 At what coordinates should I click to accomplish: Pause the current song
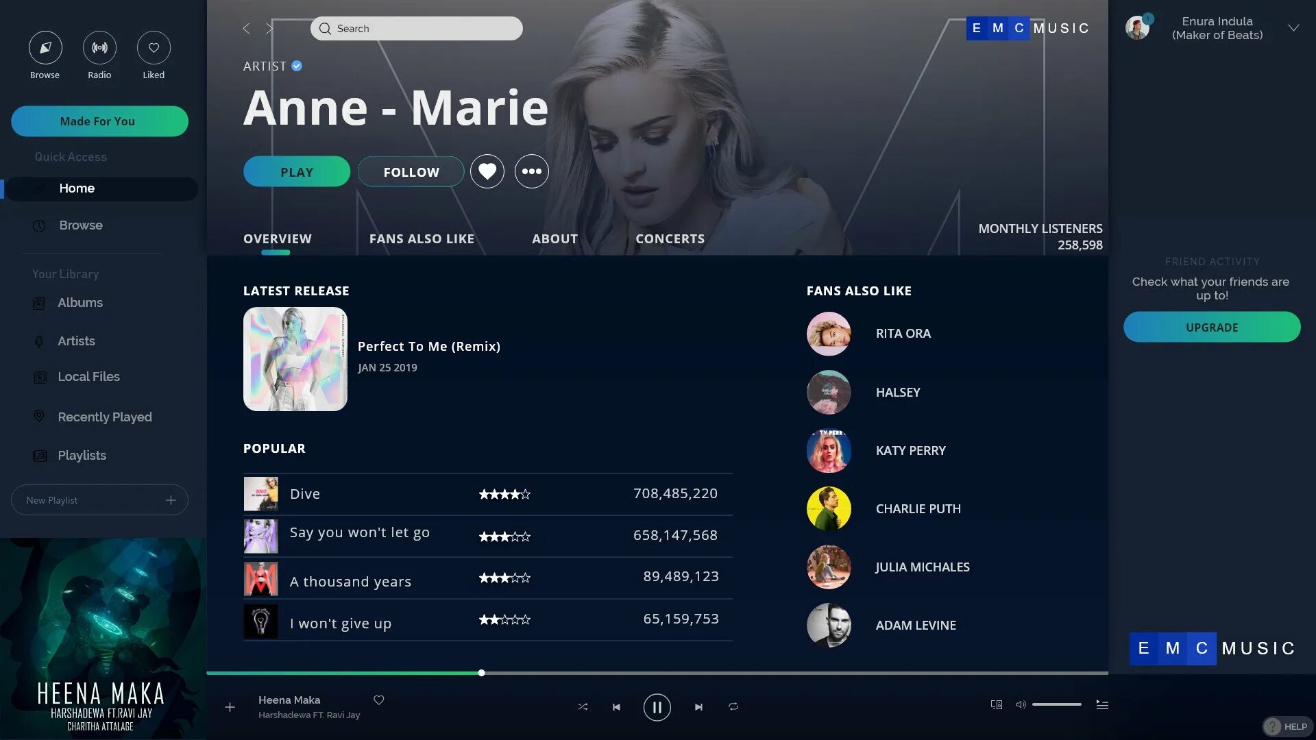click(657, 707)
